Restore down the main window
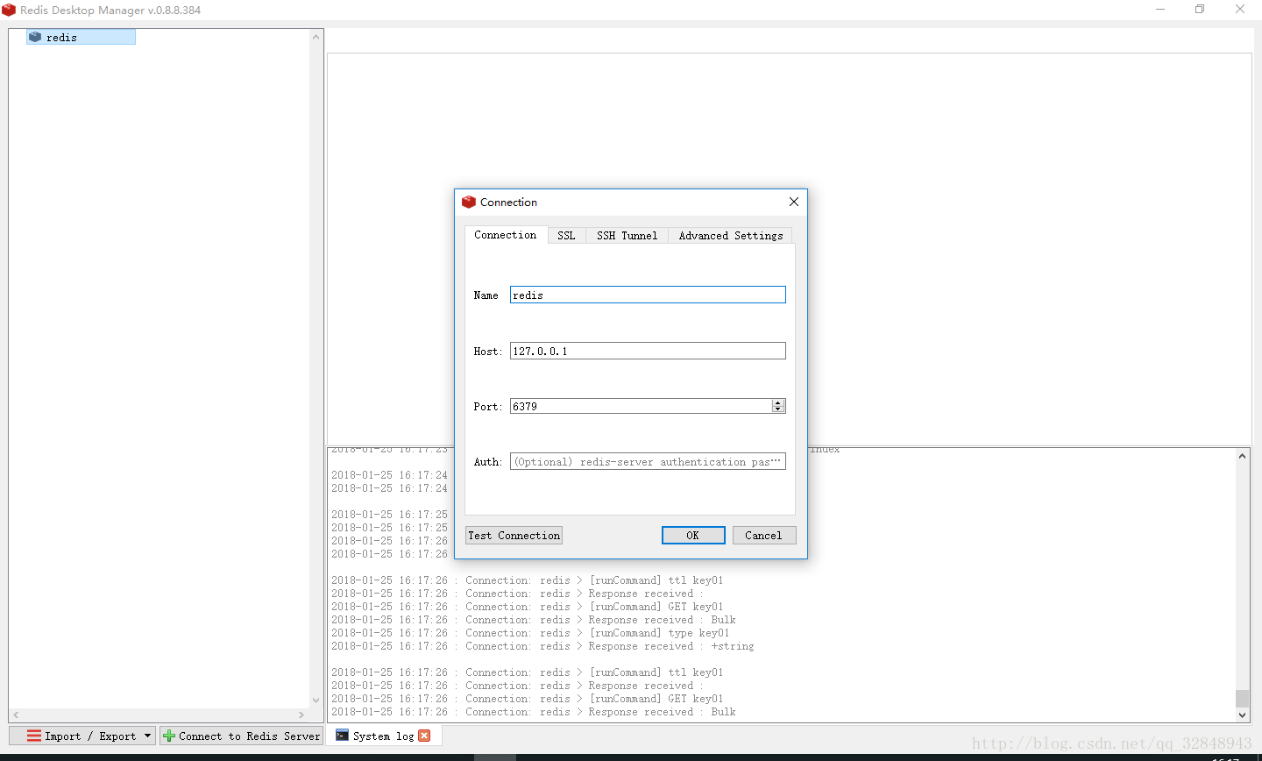The height and width of the screenshot is (761, 1262). (x=1200, y=10)
